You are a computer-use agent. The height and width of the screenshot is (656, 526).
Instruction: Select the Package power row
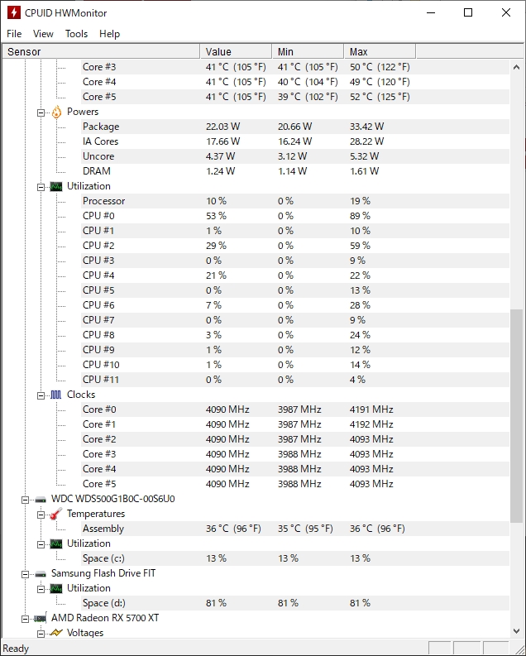(101, 127)
